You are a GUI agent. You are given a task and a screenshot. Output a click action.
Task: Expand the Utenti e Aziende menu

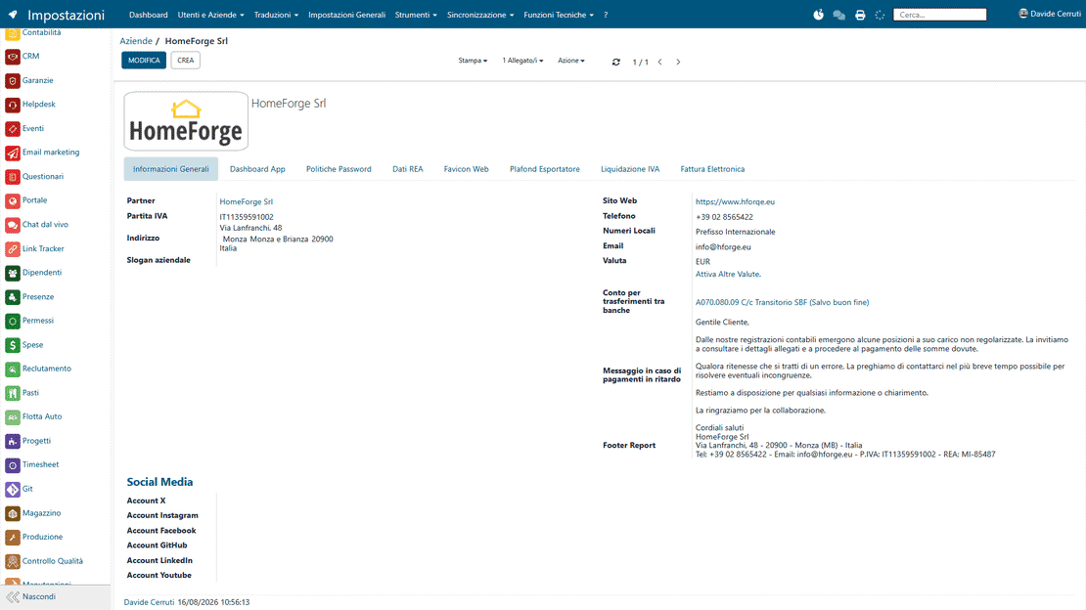point(210,15)
